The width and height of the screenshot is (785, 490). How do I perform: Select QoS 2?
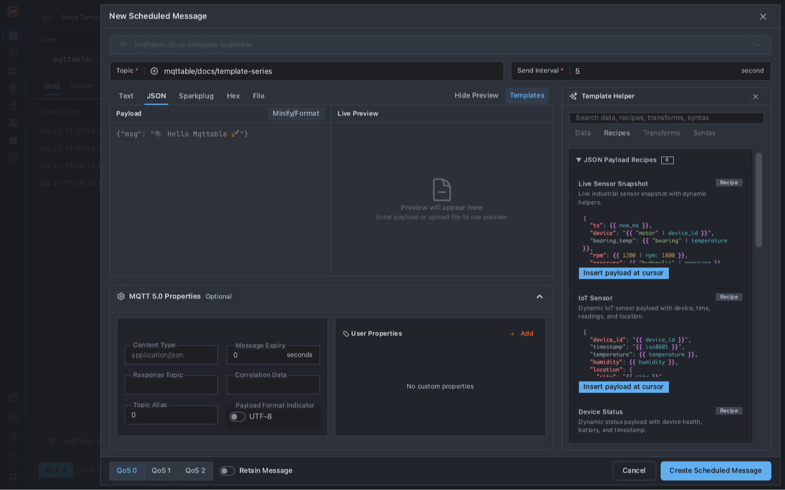196,471
